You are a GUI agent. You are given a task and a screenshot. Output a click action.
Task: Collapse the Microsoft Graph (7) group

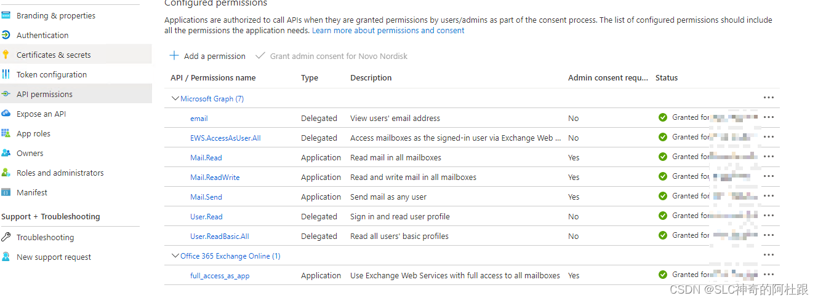(175, 98)
